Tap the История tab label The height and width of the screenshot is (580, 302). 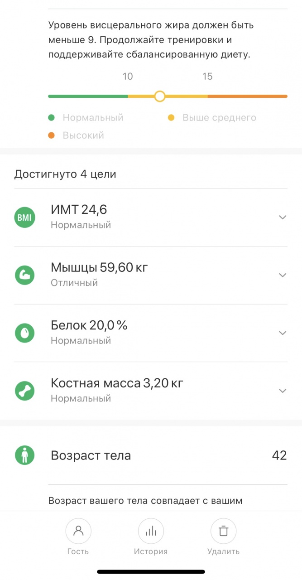coord(151,551)
